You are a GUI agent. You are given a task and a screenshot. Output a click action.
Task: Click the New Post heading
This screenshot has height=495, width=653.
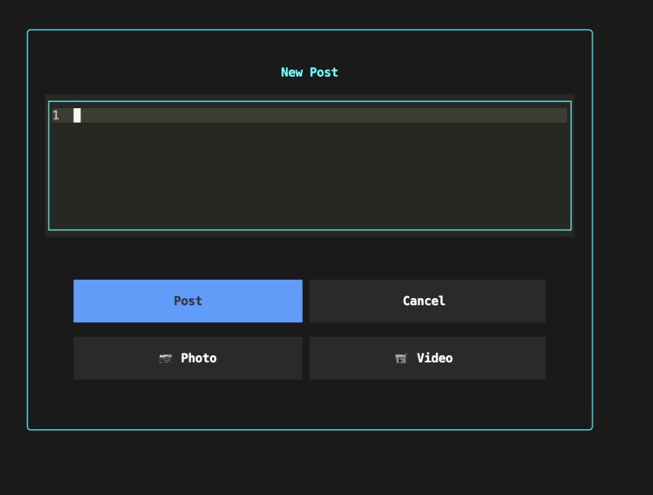tap(310, 73)
